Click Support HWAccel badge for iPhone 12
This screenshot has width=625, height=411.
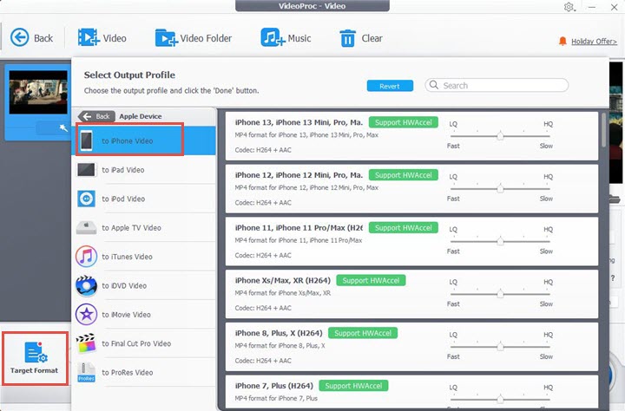point(404,175)
